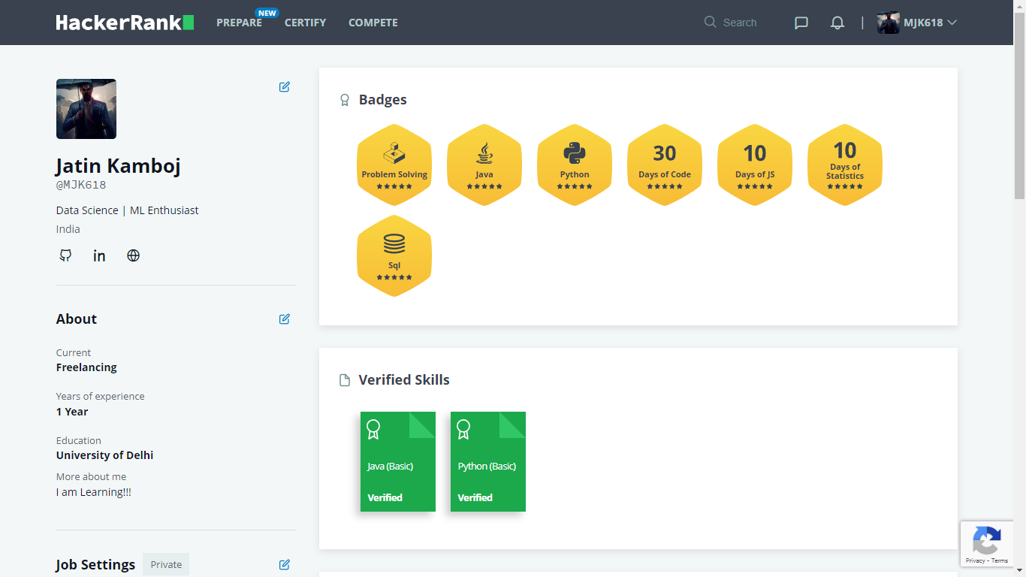Open the messages chat icon
The image size is (1026, 577).
pyautogui.click(x=801, y=23)
